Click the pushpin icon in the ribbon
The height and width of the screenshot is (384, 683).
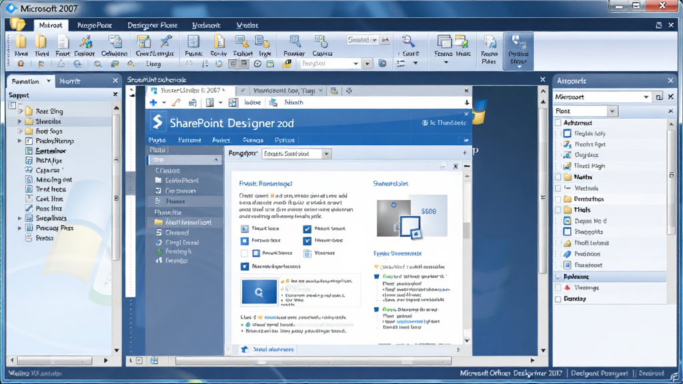pos(165,42)
